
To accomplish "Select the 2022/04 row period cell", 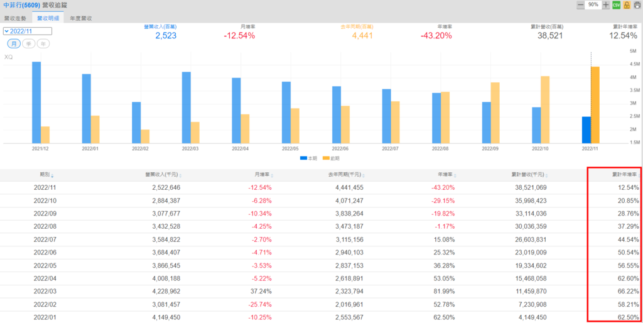I will 45,278.
